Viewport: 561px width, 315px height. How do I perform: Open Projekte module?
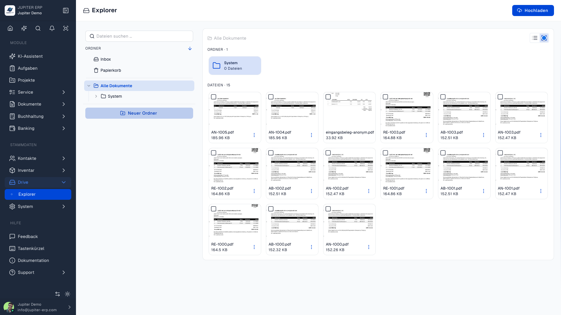38,80
